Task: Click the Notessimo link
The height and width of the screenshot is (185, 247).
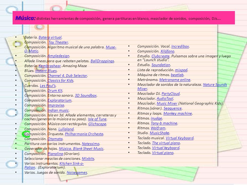Action: coord(91,144)
